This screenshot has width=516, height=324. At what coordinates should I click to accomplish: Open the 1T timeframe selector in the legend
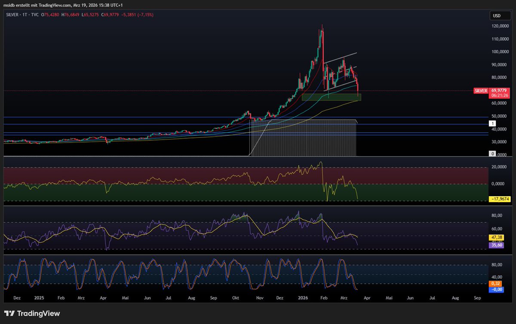coord(25,14)
